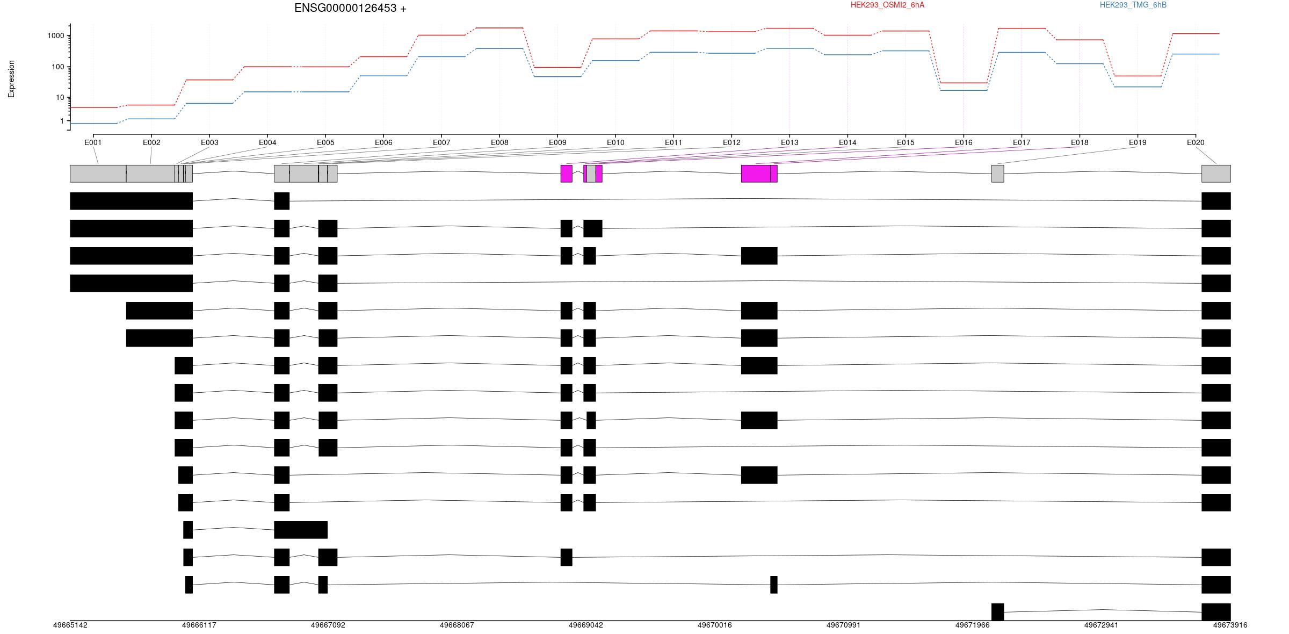Click the E010 exon label
1289x634 pixels.
click(x=615, y=142)
